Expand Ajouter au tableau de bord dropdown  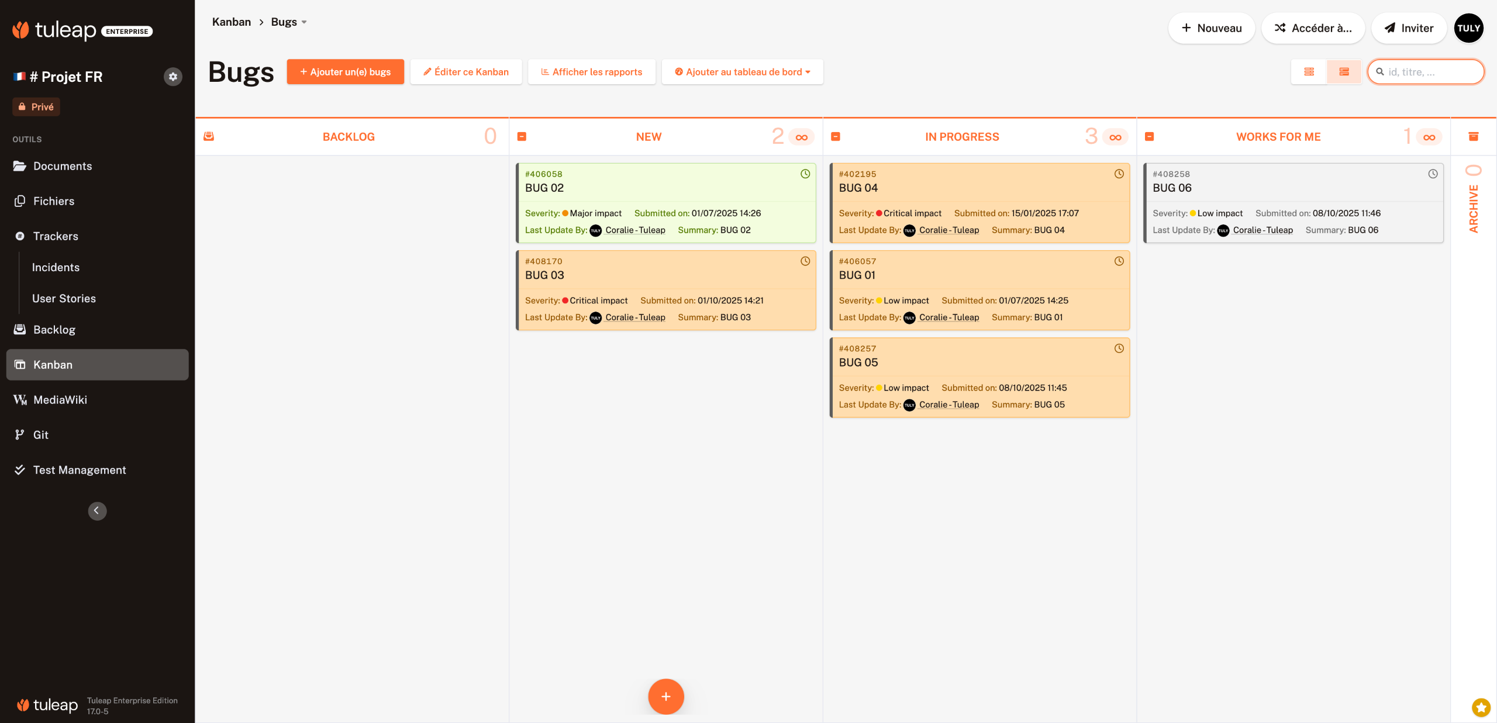pyautogui.click(x=743, y=72)
